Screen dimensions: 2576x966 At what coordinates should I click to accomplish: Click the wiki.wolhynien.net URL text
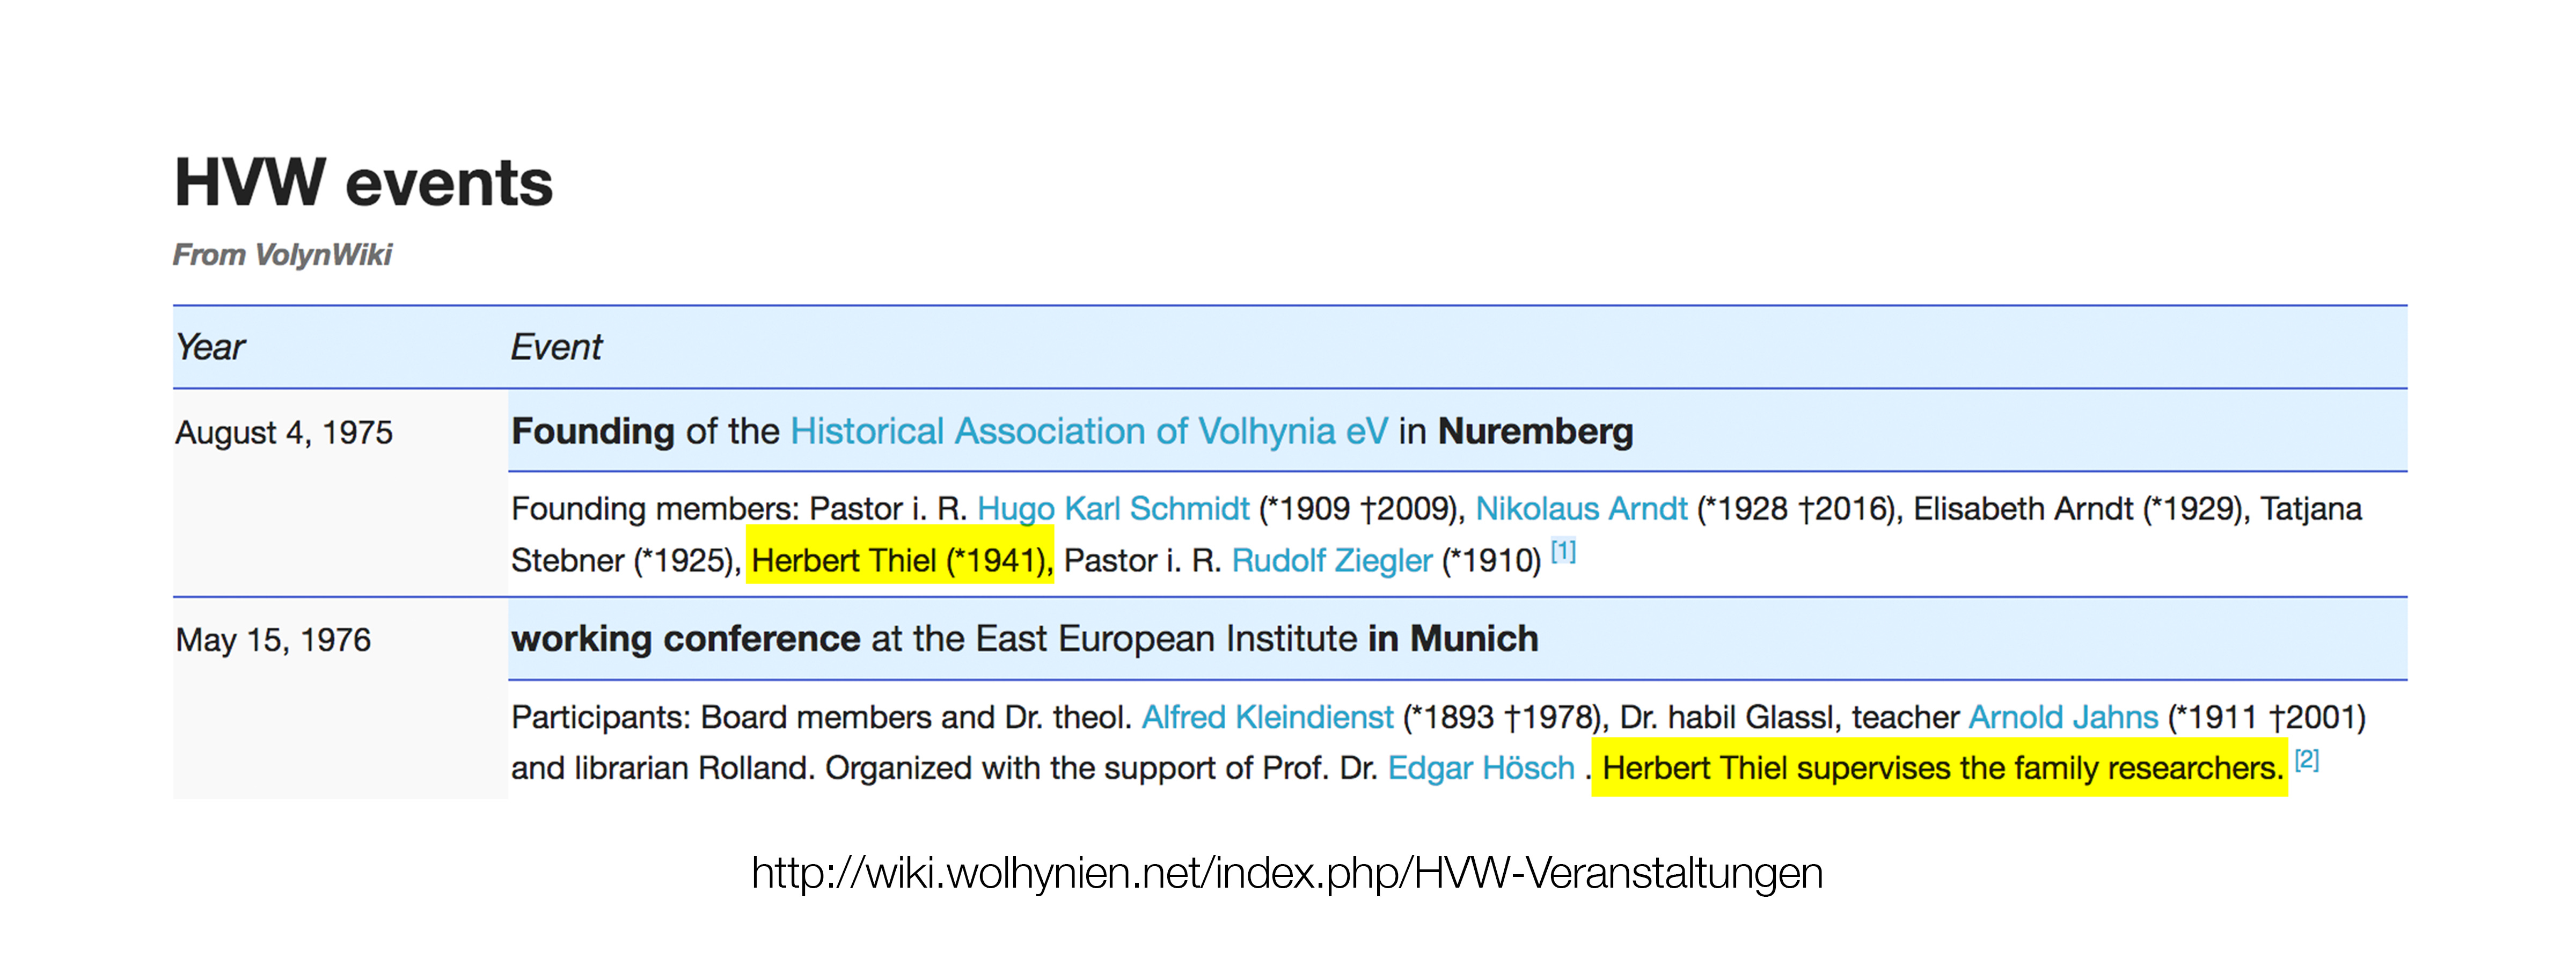1286,873
